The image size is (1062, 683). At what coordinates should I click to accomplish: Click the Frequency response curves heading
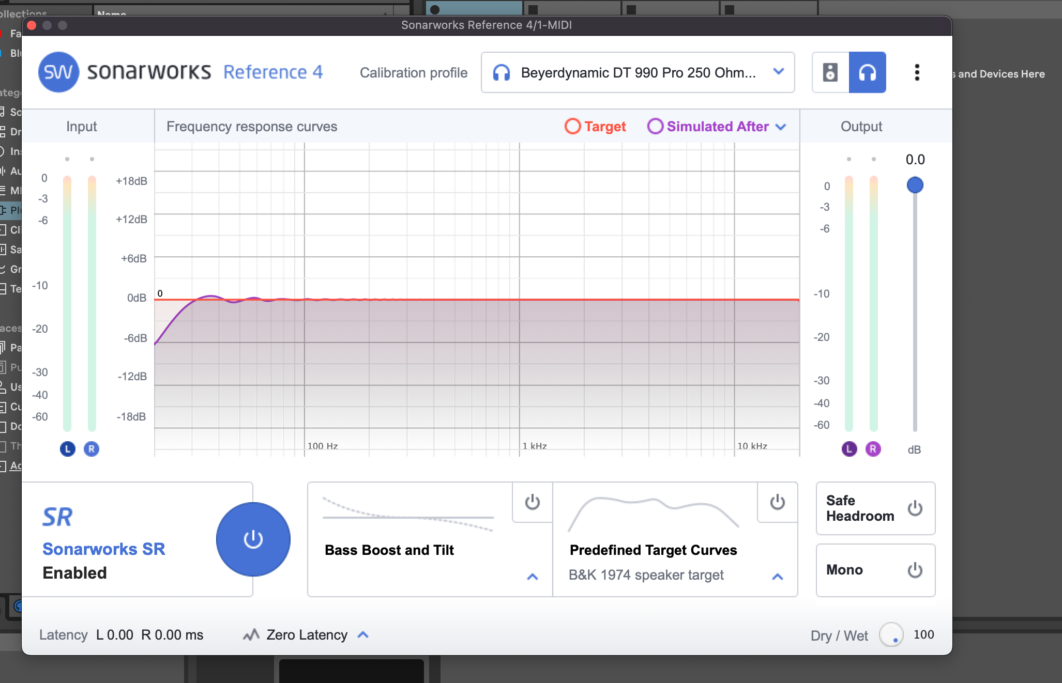coord(252,127)
